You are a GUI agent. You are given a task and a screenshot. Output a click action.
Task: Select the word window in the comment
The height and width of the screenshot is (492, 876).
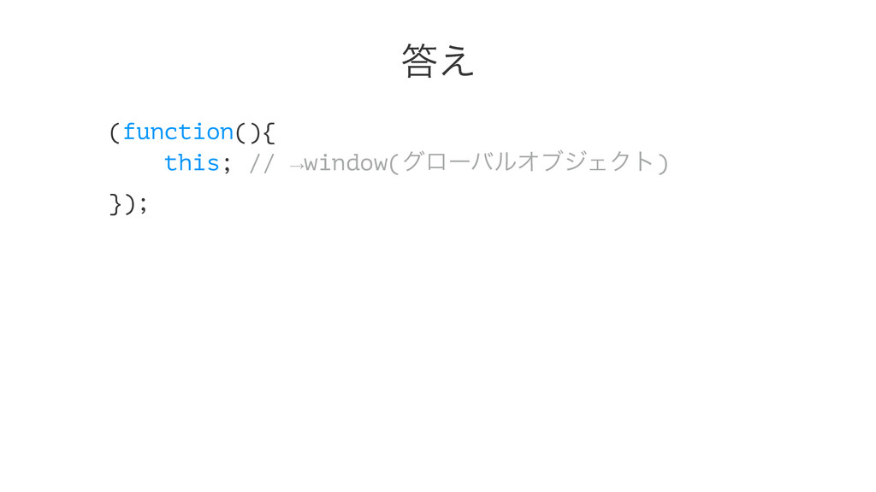point(346,163)
